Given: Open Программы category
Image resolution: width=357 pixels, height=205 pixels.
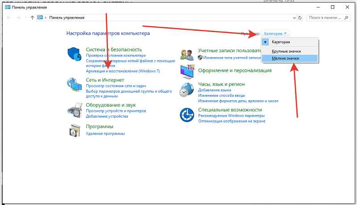Looking at the screenshot, I should point(100,127).
